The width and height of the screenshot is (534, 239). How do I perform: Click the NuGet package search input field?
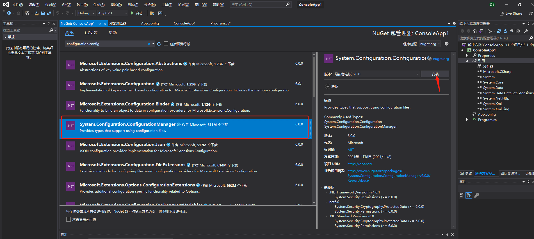[107, 44]
